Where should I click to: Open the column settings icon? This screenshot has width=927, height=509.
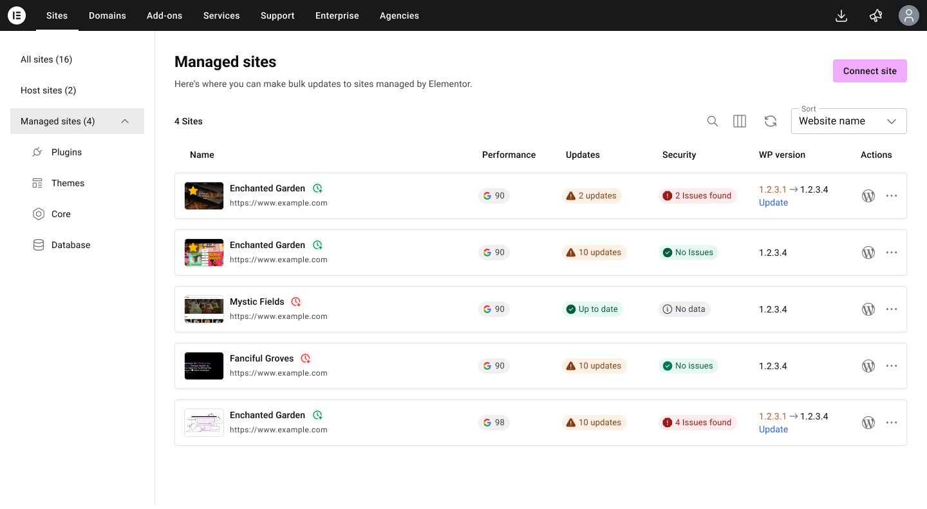click(x=740, y=121)
